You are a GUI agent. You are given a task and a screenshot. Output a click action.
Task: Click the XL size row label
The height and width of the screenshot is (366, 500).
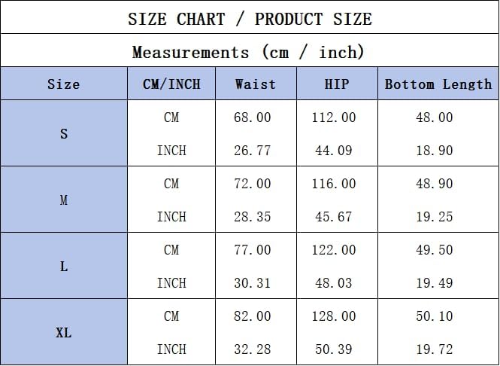point(64,333)
